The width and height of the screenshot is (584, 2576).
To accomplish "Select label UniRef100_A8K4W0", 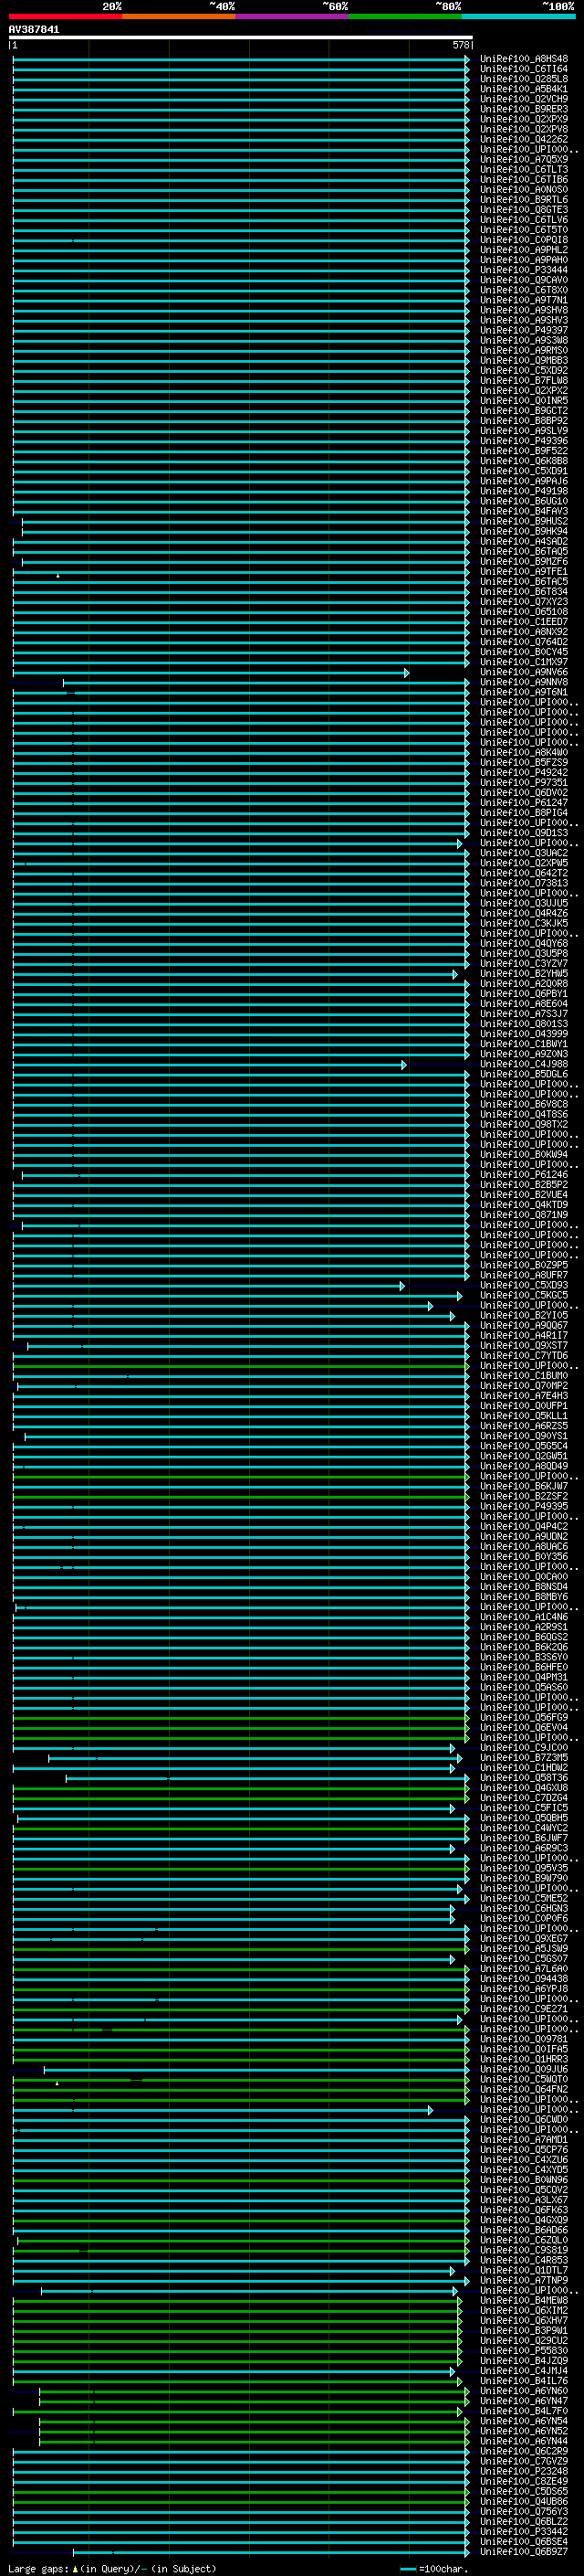I will 524,752.
